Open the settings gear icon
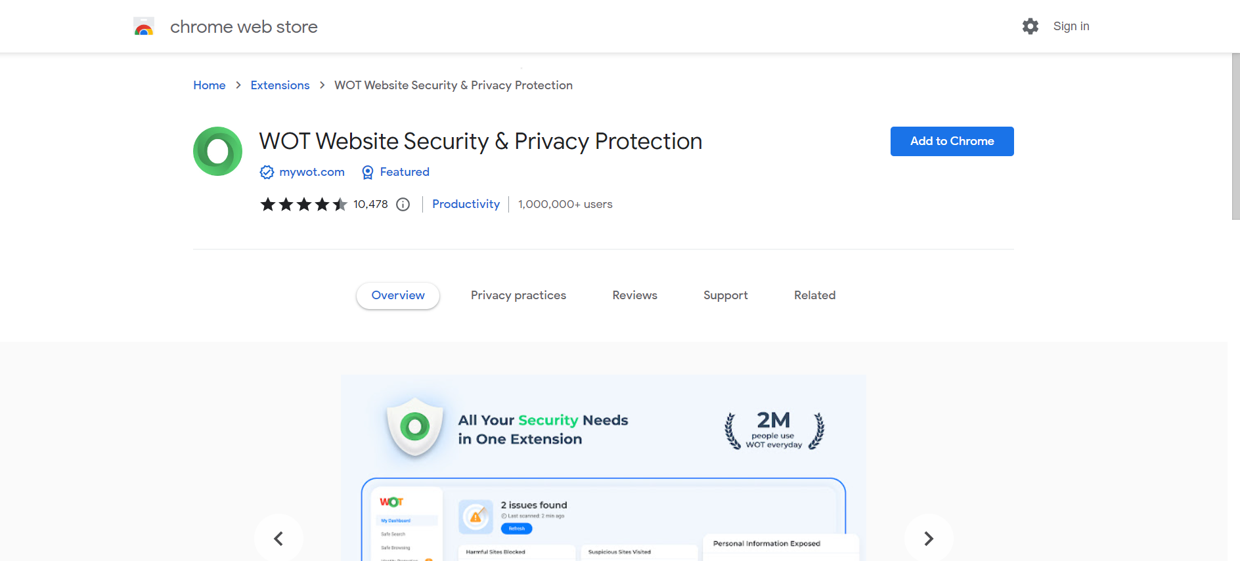Image resolution: width=1240 pixels, height=561 pixels. (x=1030, y=26)
